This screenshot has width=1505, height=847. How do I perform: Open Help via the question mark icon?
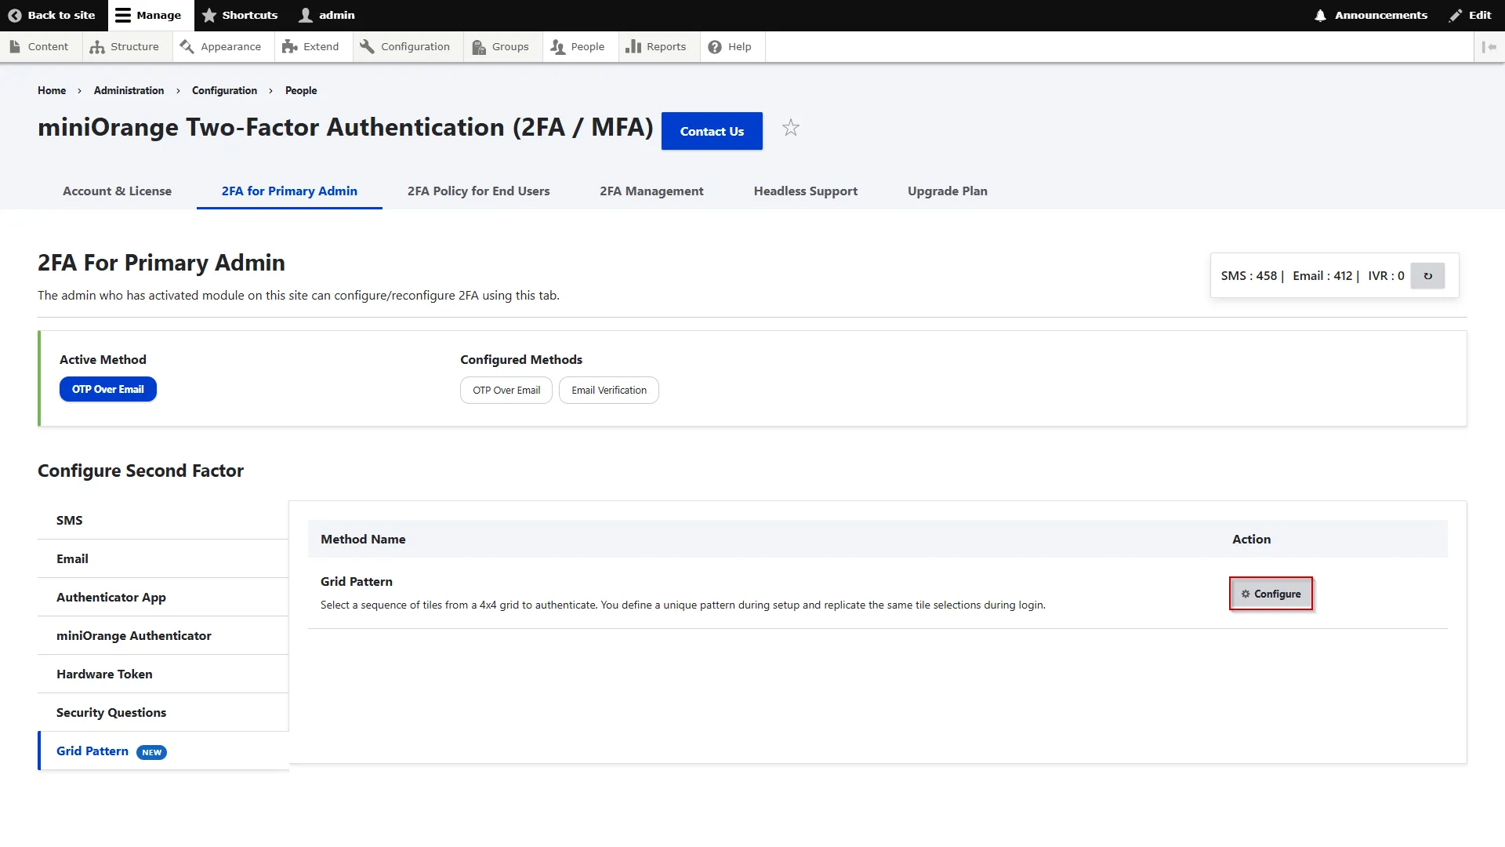pos(715,47)
